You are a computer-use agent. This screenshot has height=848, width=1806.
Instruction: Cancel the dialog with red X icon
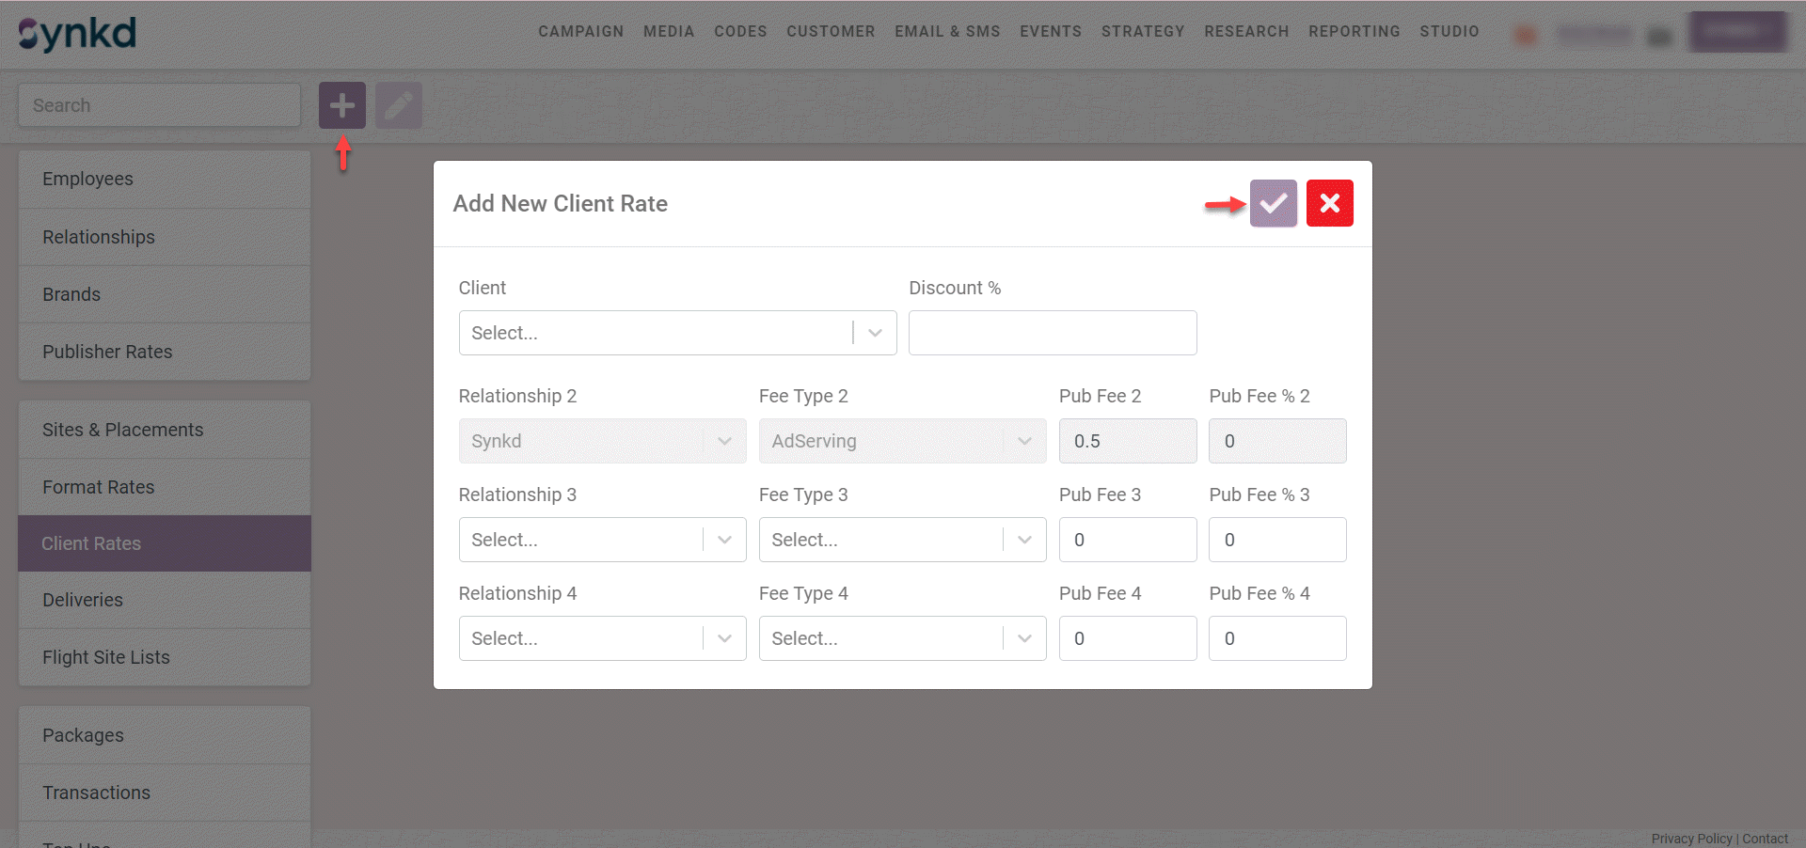pos(1329,202)
